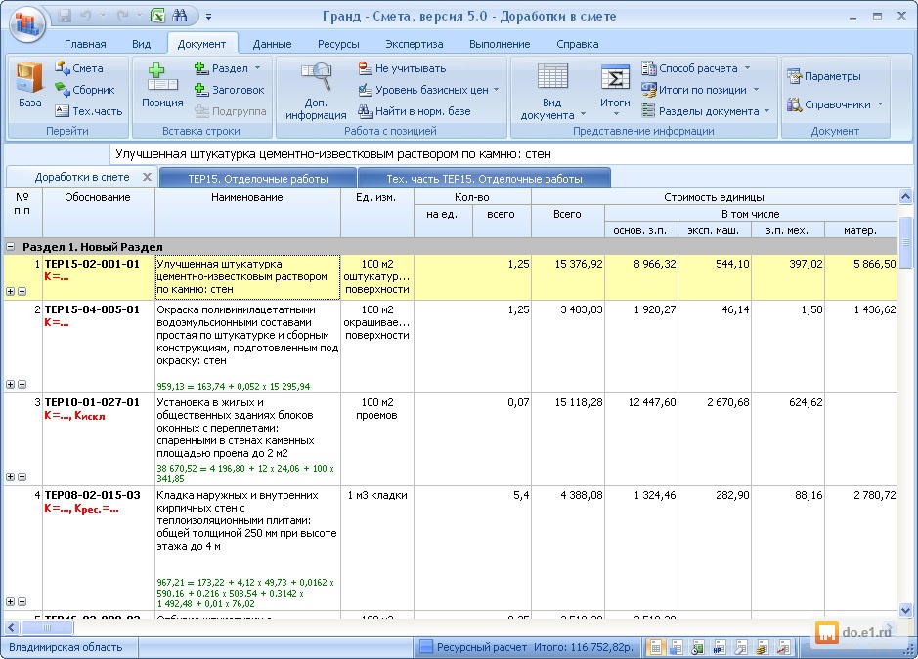Click Найти в норм. базе
The height and width of the screenshot is (659, 918).
[x=415, y=111]
